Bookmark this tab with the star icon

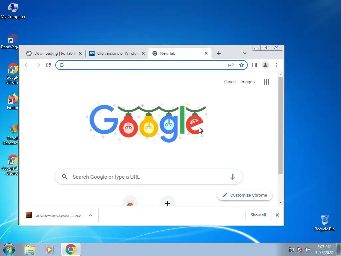pos(241,65)
